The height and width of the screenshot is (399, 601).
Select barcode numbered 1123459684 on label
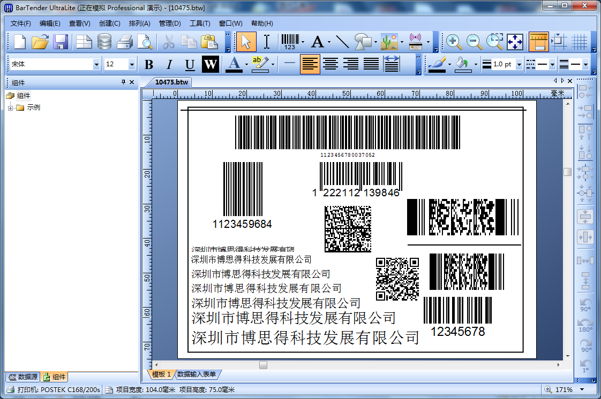243,195
